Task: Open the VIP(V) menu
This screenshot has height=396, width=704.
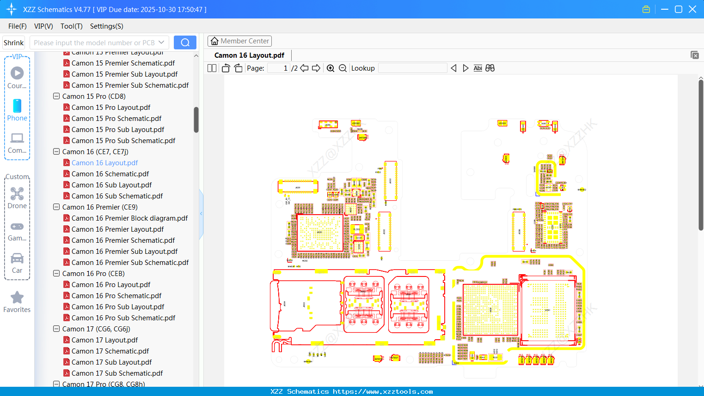Action: 43,26
